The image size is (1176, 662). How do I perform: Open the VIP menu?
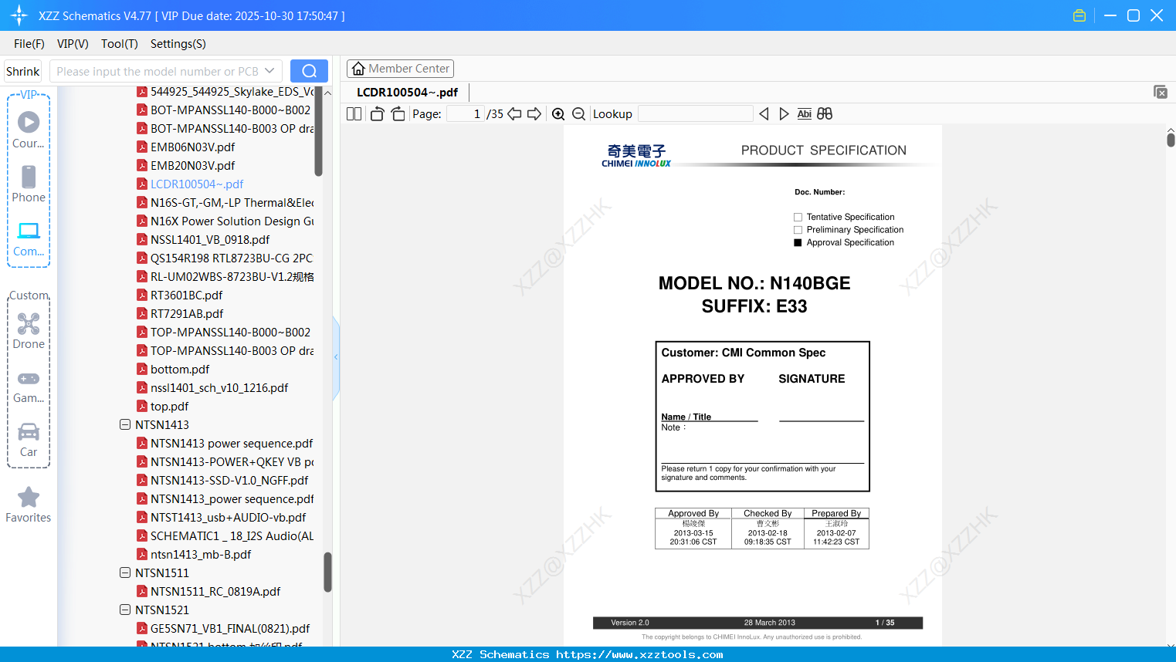click(73, 44)
